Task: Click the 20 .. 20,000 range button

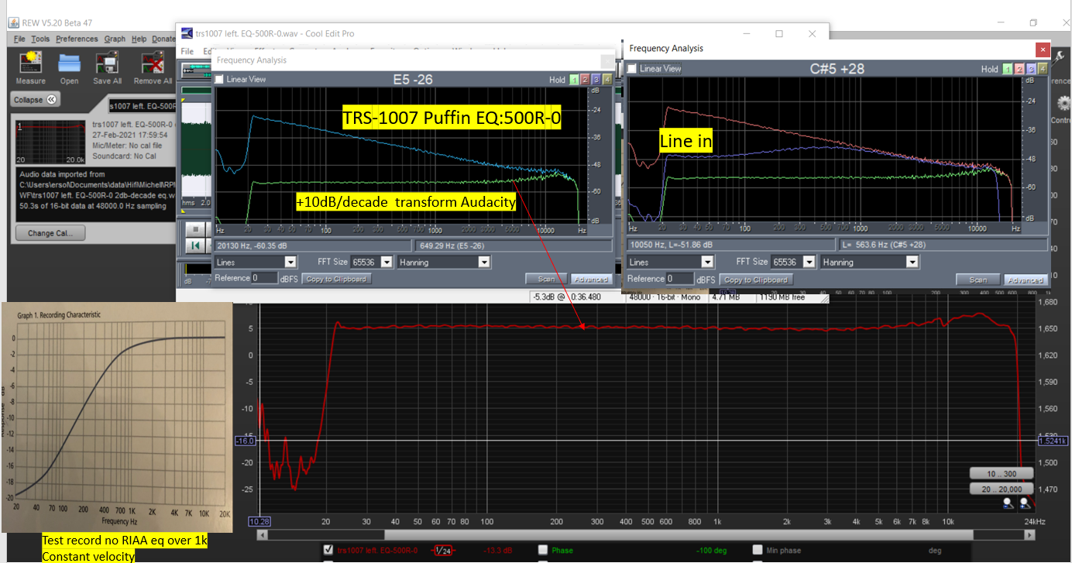Action: [1002, 489]
